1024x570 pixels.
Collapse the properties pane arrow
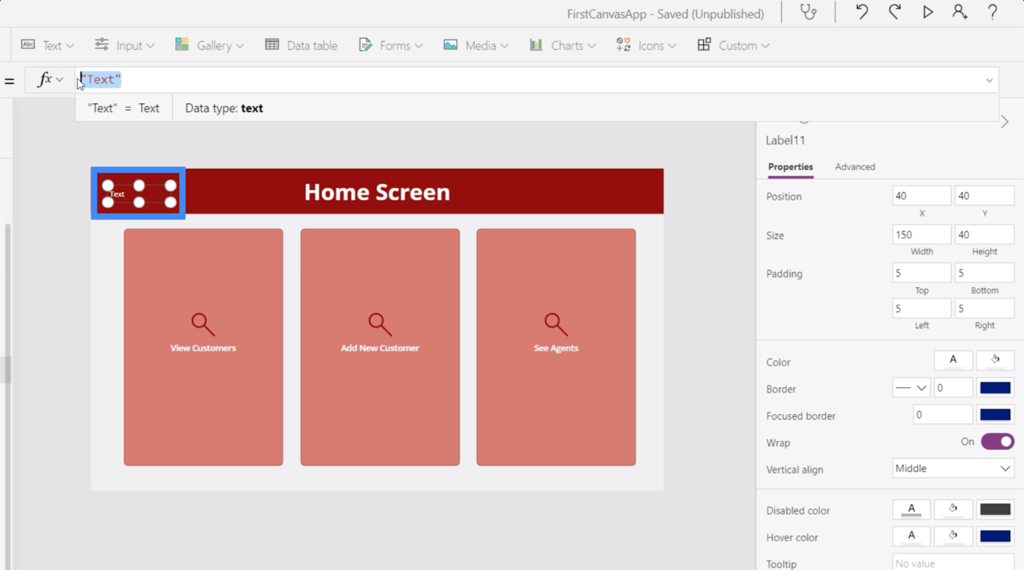(x=1004, y=122)
